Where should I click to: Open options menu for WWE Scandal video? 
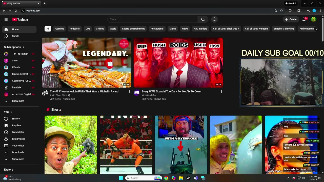pos(221,92)
